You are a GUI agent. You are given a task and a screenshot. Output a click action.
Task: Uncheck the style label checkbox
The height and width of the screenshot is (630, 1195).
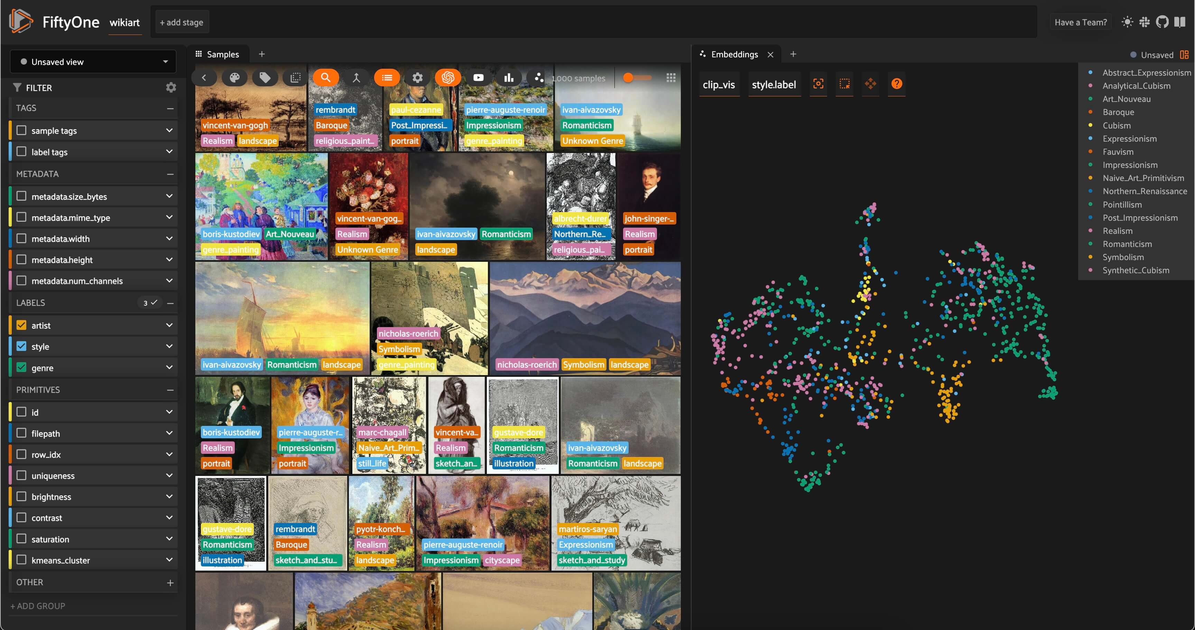(x=21, y=346)
